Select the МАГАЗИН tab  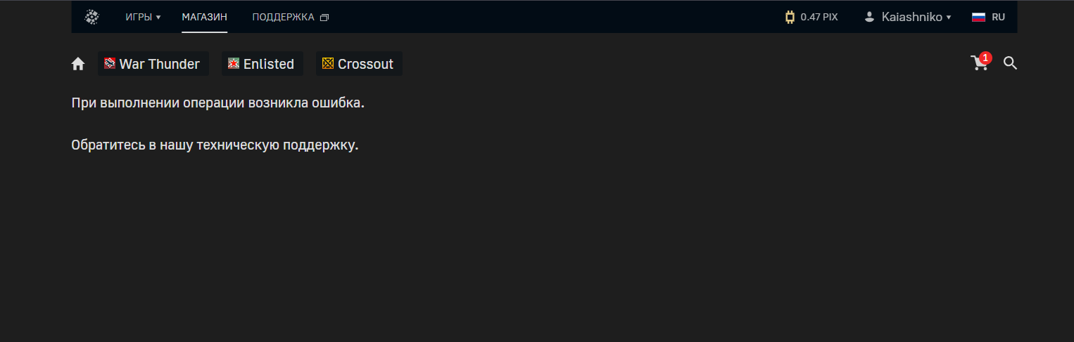click(204, 17)
